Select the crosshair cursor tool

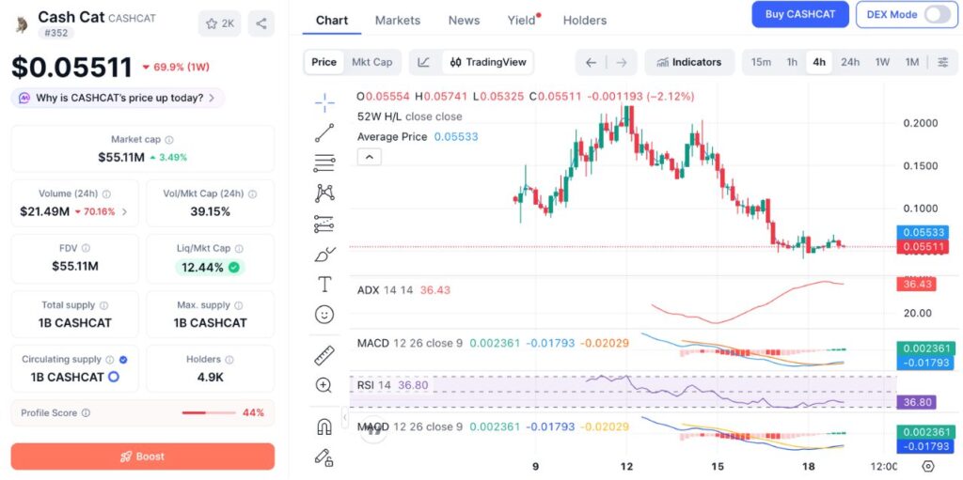(x=324, y=103)
